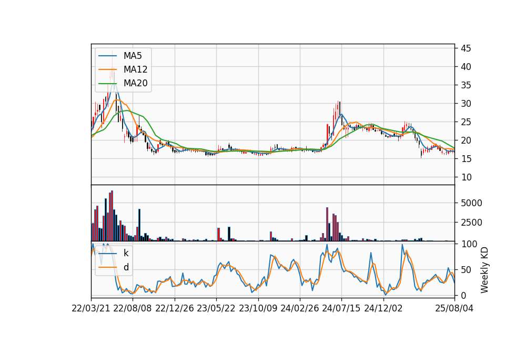Click the orange MA12 legend line sample
Viewport: 505px width, 363px height.
point(107,69)
